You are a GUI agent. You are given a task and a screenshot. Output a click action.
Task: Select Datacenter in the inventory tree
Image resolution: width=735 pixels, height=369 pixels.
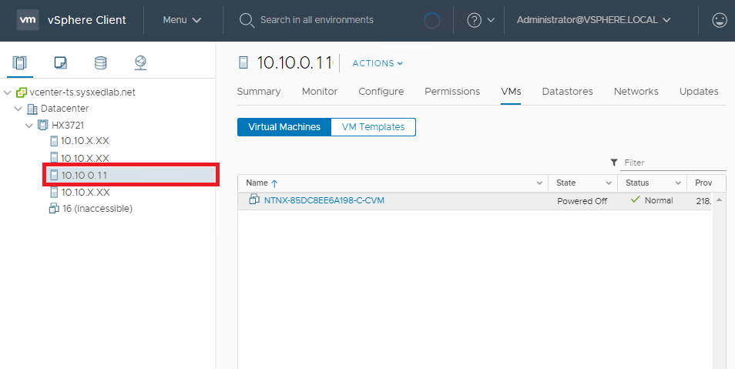(x=65, y=109)
